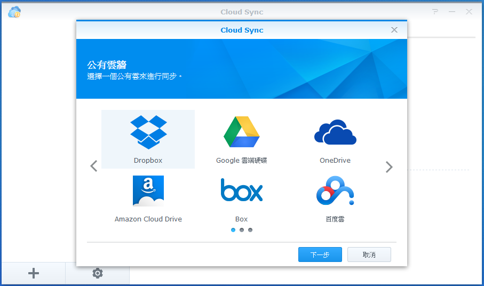Click the Cloud Sync app icon in title bar
The height and width of the screenshot is (286, 484).
pyautogui.click(x=14, y=12)
